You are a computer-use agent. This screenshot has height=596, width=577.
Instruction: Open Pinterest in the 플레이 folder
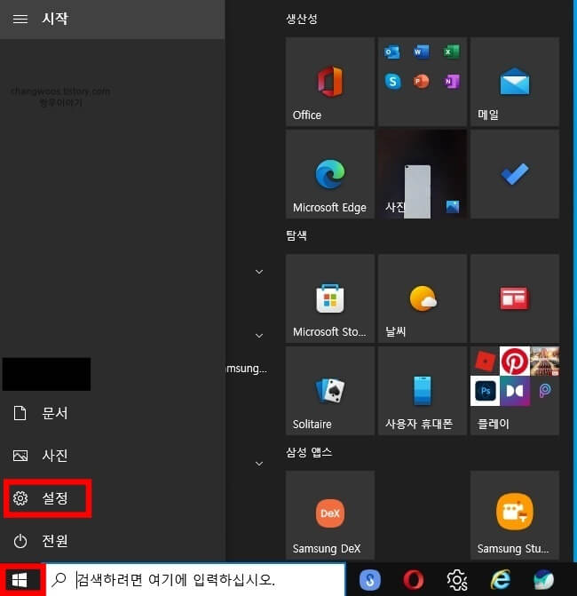coord(514,362)
